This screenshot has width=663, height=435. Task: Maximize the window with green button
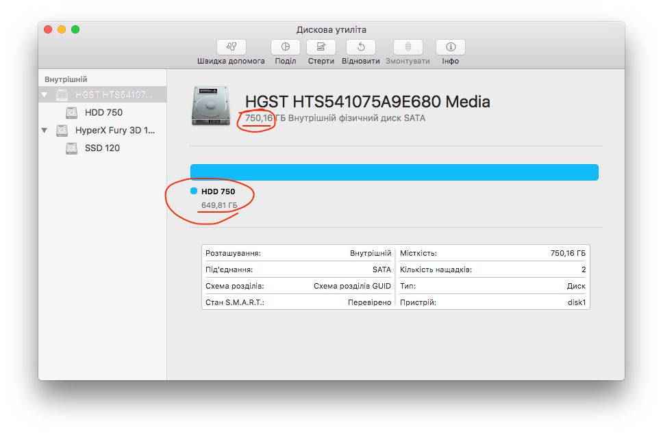coord(75,29)
